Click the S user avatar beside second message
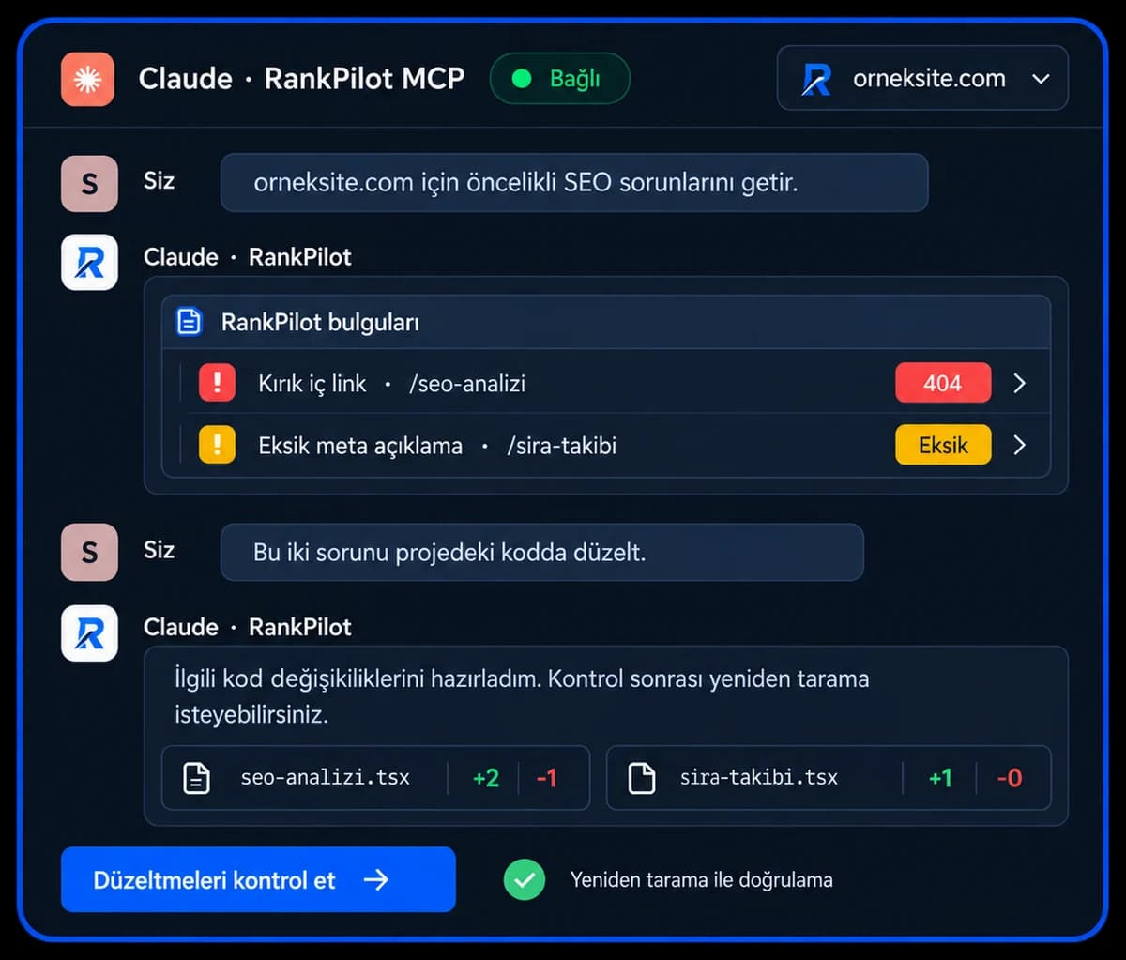This screenshot has height=960, width=1126. [89, 553]
